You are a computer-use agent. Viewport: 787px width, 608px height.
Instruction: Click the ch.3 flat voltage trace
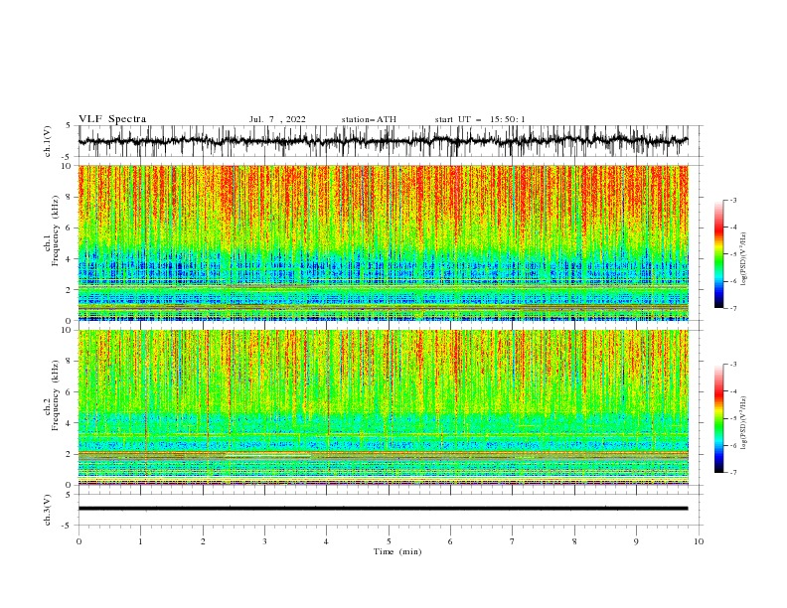point(383,509)
